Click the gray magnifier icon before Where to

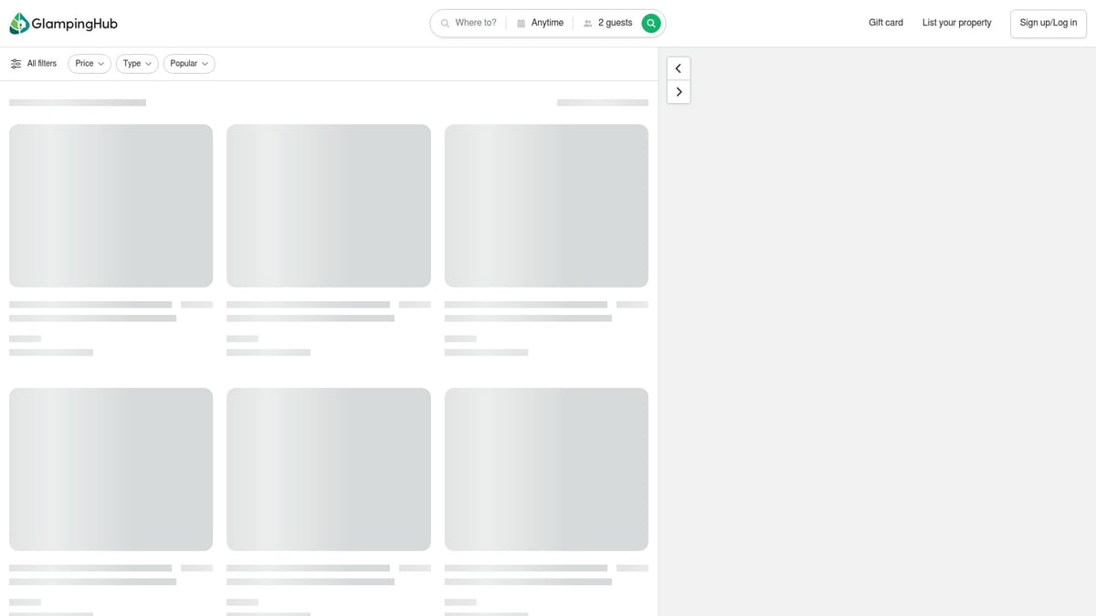click(445, 24)
